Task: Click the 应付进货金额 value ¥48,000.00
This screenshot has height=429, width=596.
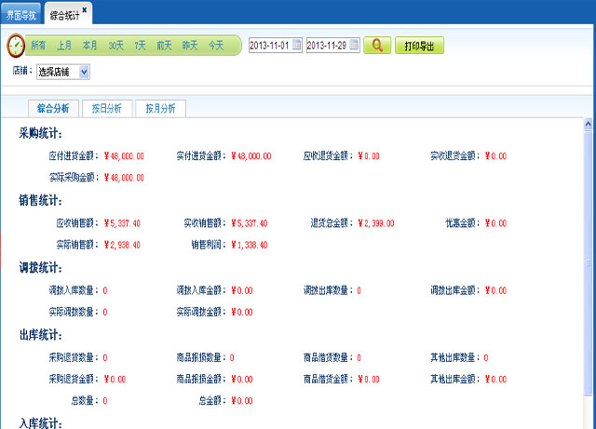Action: (124, 156)
